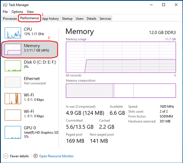Click the Memory composition bar
The width and height of the screenshot is (183, 163).
[x=121, y=90]
